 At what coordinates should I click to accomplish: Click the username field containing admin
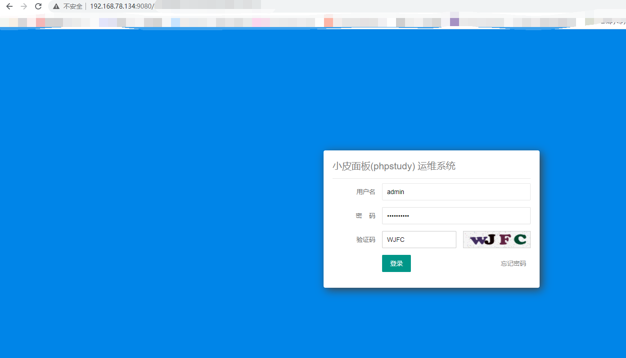(456, 192)
